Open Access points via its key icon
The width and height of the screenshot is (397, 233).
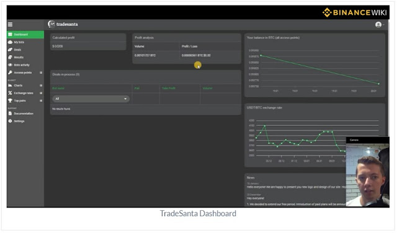pos(10,73)
